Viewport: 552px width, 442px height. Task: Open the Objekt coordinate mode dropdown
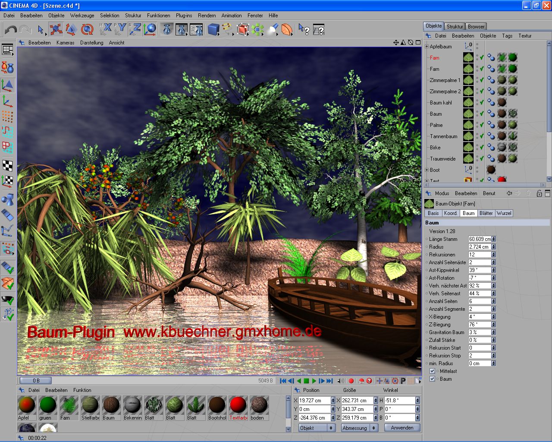pos(317,428)
